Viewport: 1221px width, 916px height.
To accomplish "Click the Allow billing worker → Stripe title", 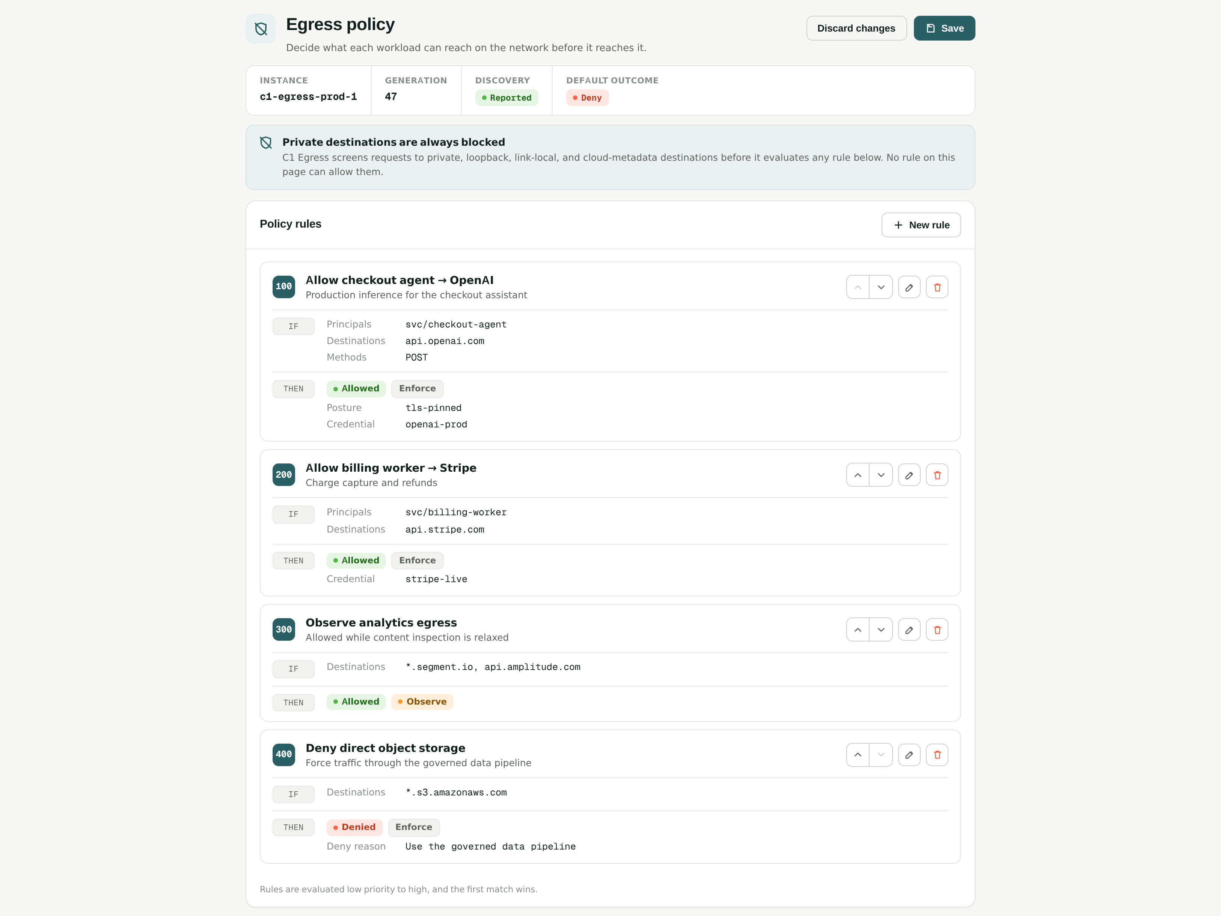I will click(391, 468).
